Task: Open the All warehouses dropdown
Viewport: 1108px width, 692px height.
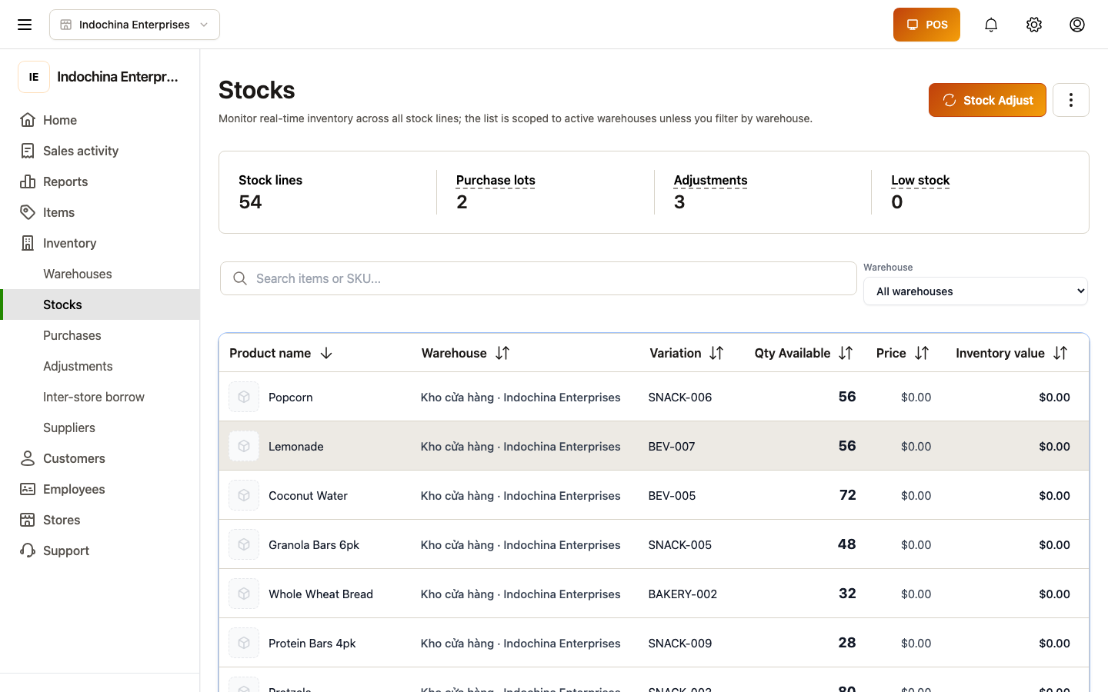Action: [976, 291]
